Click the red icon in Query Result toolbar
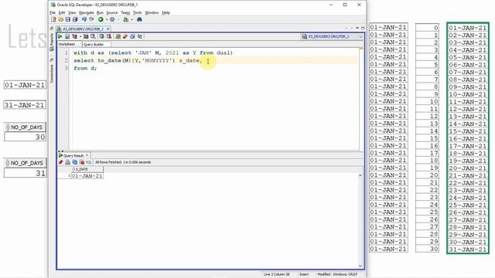 coord(81,162)
